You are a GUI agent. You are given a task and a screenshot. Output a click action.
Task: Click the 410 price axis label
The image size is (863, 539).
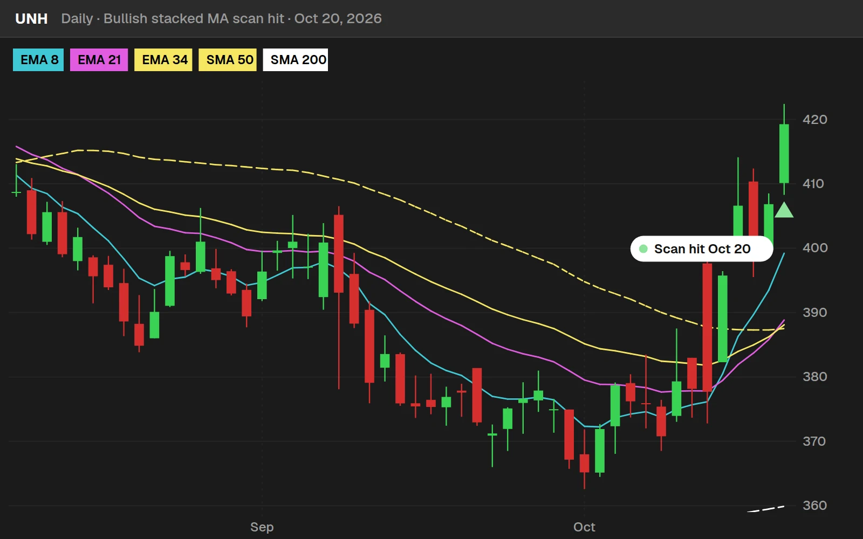813,184
